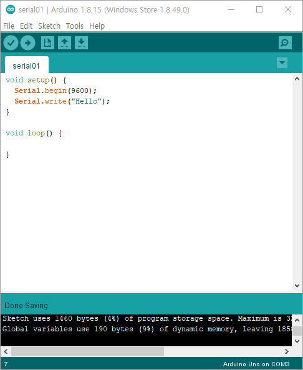Image resolution: width=303 pixels, height=370 pixels.
Task: Click the void setup() line
Action: 36,80
